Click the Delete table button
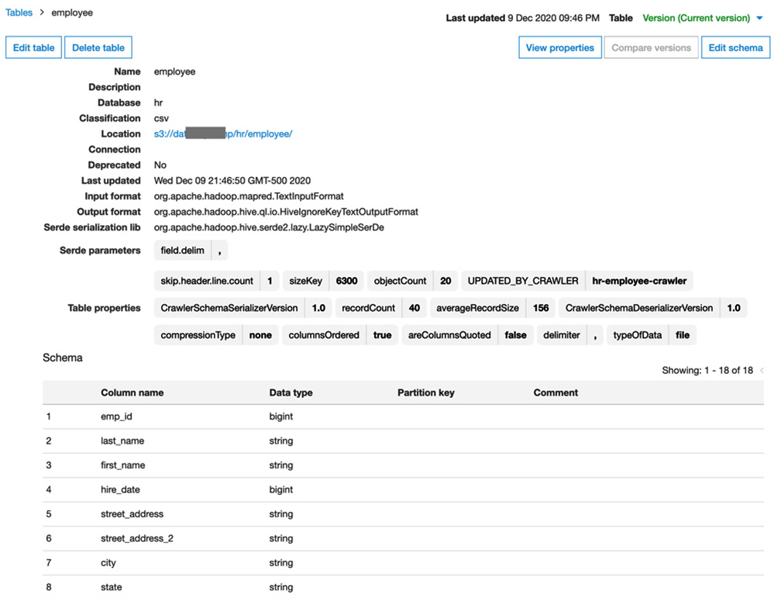The image size is (774, 598). click(98, 47)
